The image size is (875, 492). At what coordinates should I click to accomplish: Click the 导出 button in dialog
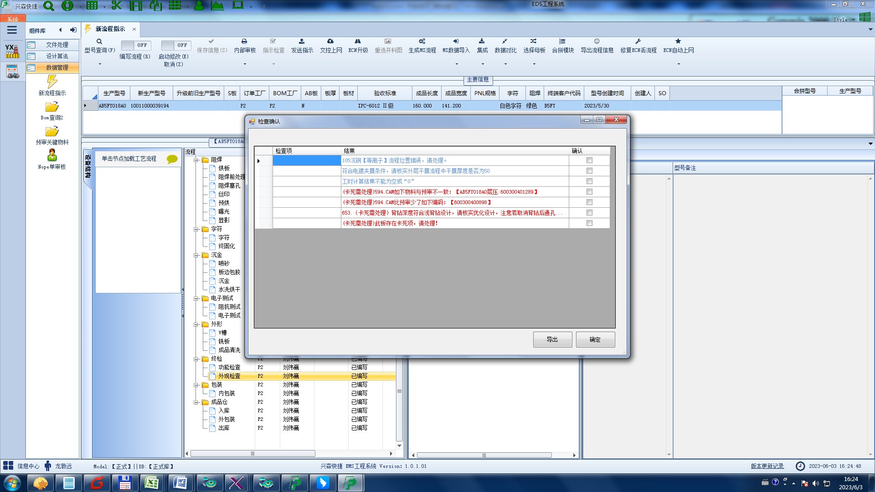(x=552, y=339)
